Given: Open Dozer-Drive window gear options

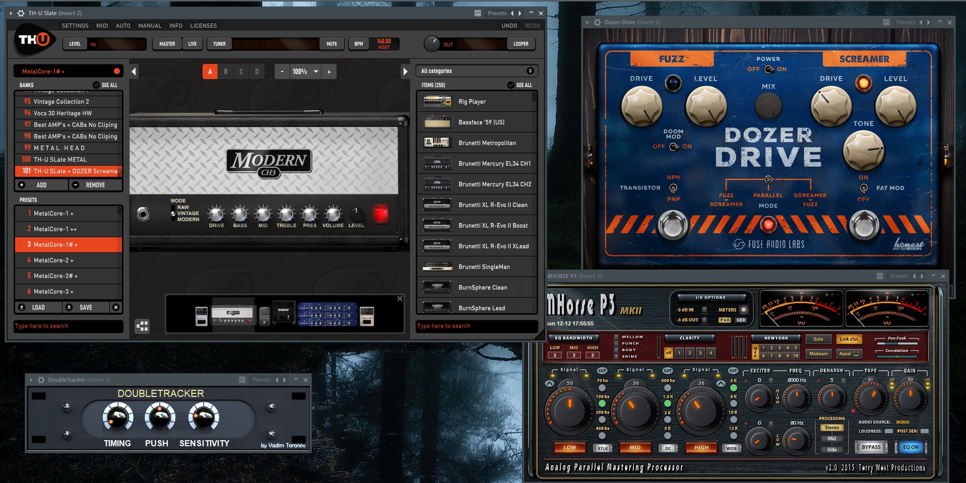Looking at the screenshot, I should click(x=597, y=22).
